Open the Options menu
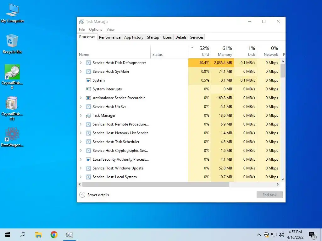This screenshot has width=322, height=241. click(96, 29)
